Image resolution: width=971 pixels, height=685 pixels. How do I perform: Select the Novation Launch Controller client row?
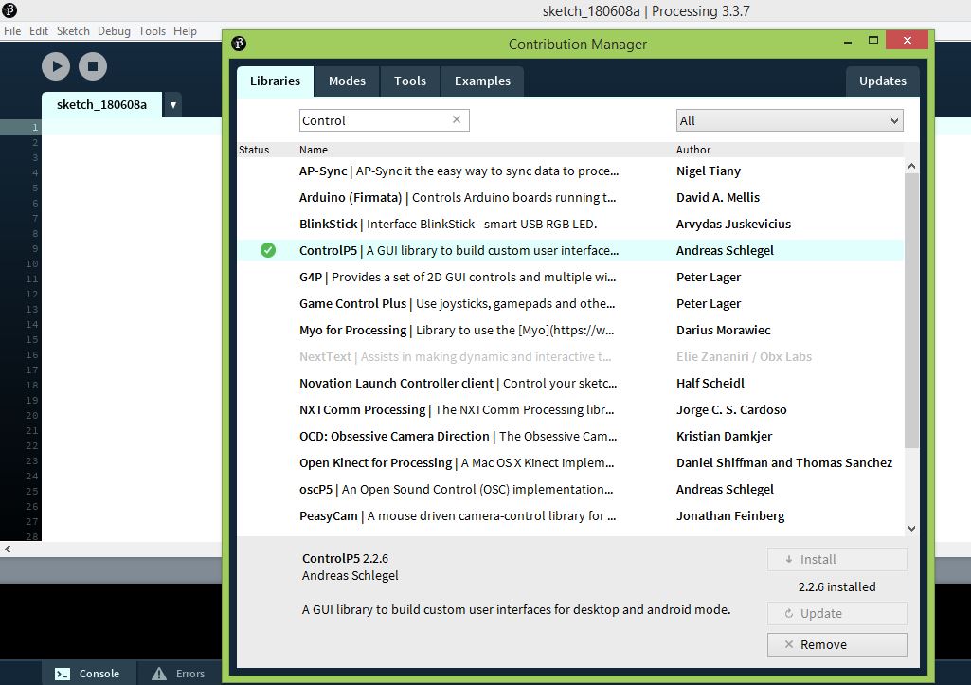coord(570,384)
